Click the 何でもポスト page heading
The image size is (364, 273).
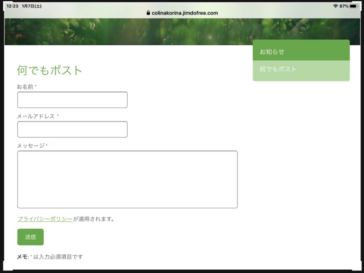49,70
